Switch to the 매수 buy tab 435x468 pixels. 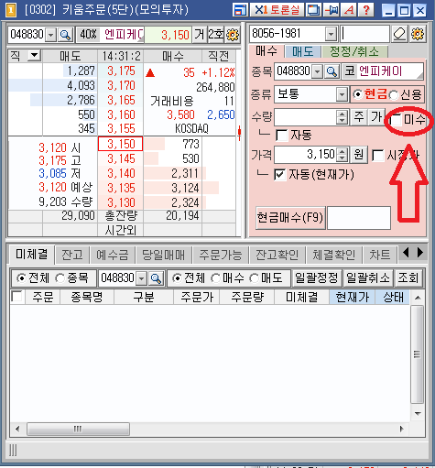coord(266,51)
